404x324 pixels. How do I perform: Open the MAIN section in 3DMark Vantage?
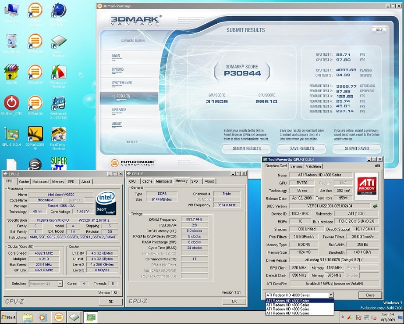click(116, 56)
